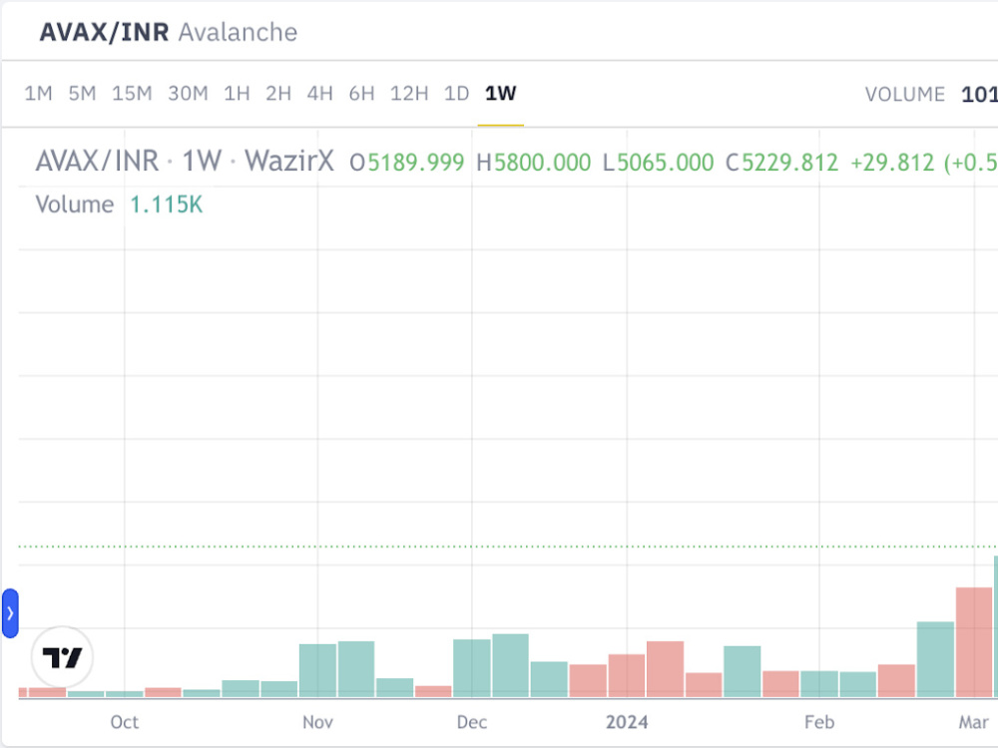Click the low price L5065.000
Viewport: 998px width, 748px height.
[658, 163]
